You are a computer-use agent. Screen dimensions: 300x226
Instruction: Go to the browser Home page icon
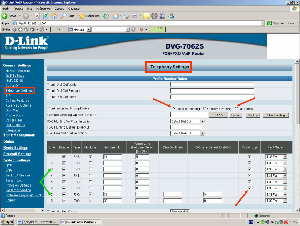click(x=54, y=16)
